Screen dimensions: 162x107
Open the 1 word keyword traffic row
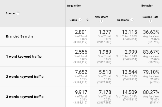tap(24, 56)
